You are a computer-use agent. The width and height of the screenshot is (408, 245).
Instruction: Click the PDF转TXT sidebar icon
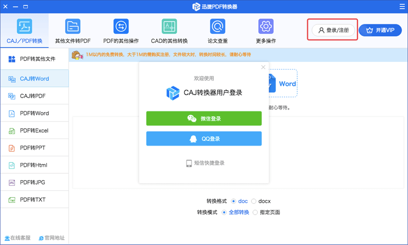click(12, 200)
